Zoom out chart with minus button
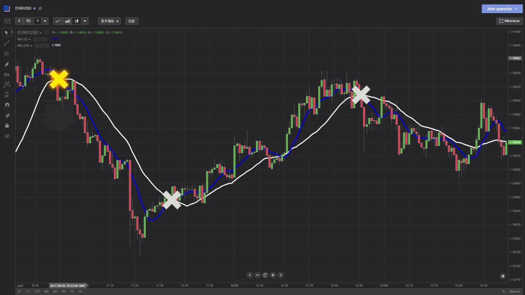Screen dimensions: 525x295 coord(257,275)
